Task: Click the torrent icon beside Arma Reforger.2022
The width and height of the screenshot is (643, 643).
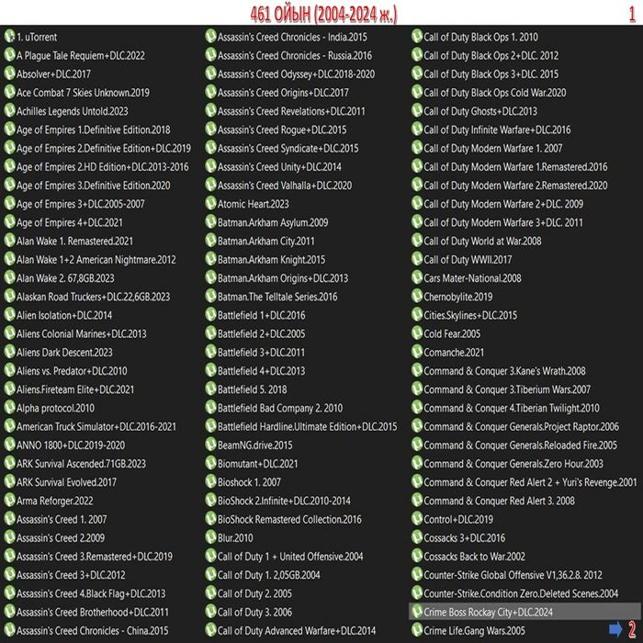Action: point(9,501)
